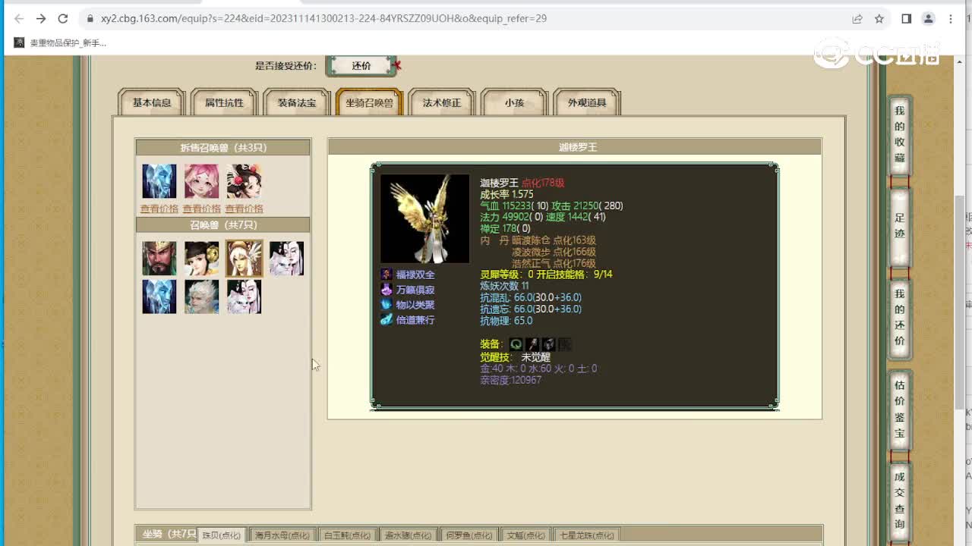The image size is (972, 546).
Task: Click the 物以类聚 skill icon
Action: (x=387, y=305)
